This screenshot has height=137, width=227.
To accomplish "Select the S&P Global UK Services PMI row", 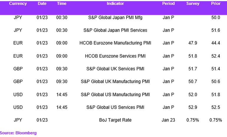I will (x=113, y=69).
